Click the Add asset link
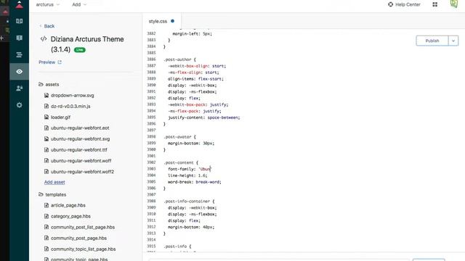Image resolution: width=465 pixels, height=261 pixels. (54, 182)
